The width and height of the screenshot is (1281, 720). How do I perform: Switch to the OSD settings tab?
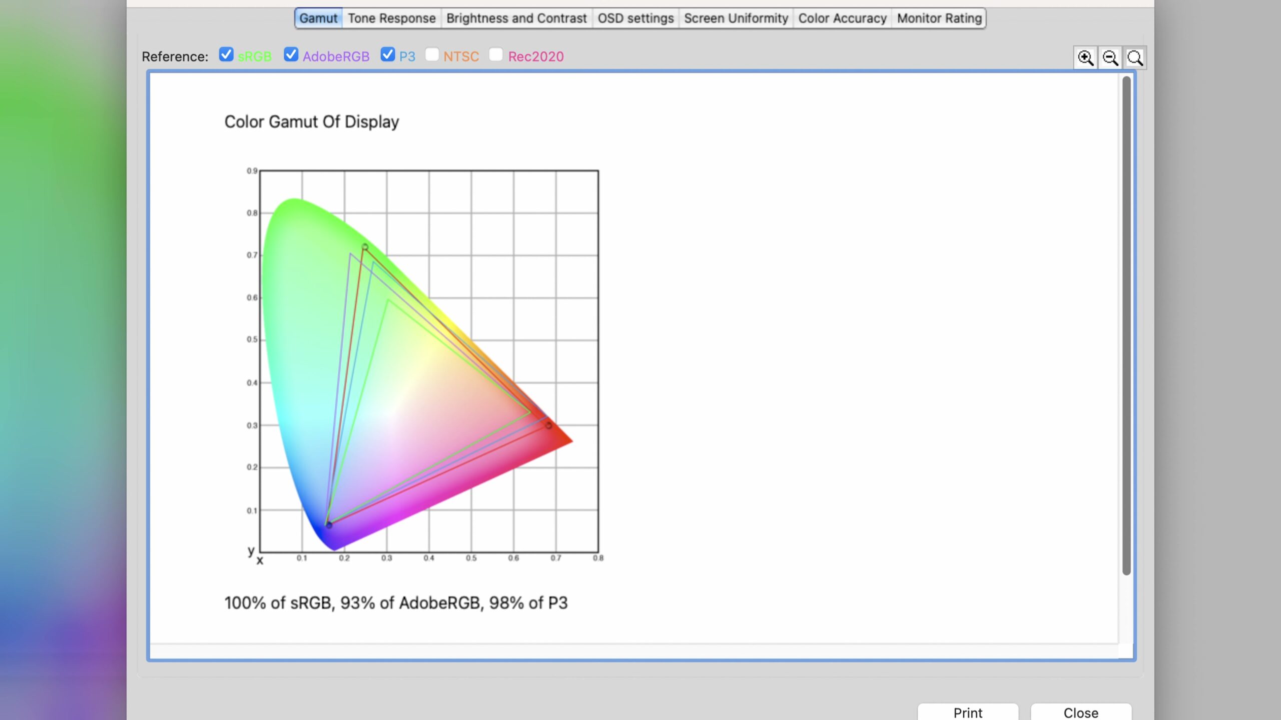(635, 18)
